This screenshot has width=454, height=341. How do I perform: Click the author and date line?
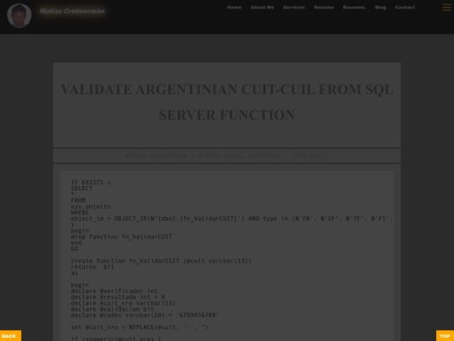(227, 156)
